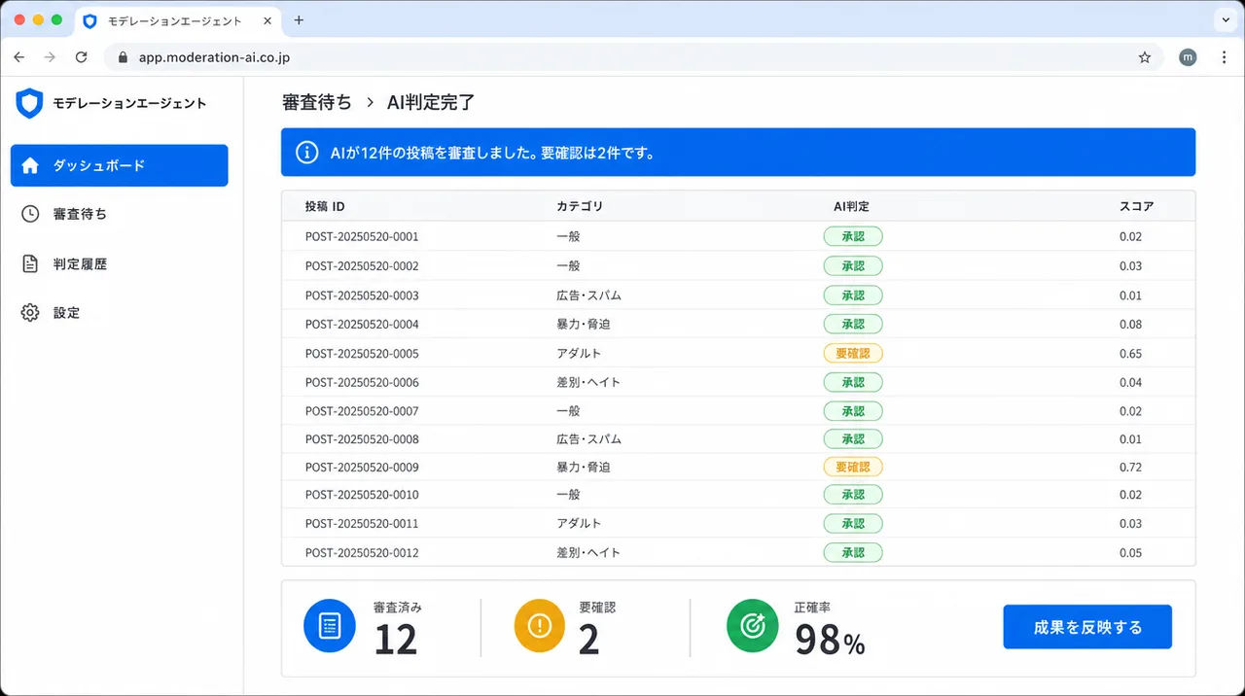
Task: Close the モデレーションエージェント tab
Action: click(267, 20)
